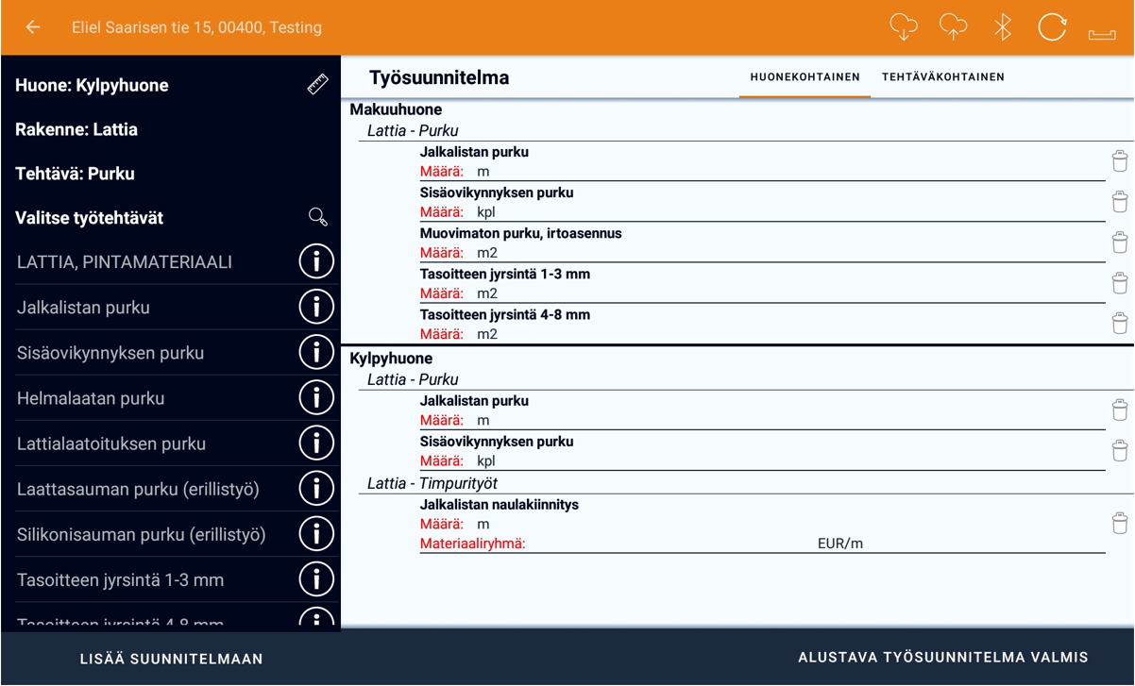Viewport: 1135px width, 686px height.
Task: Click the search icon next to Valitse työtehtävät
Action: [x=318, y=218]
